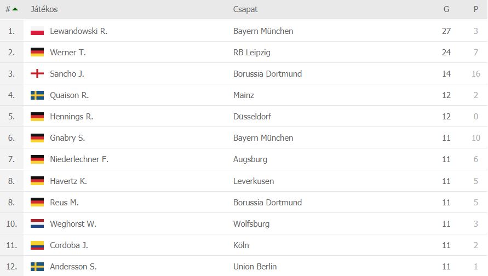
Task: Select the Reus M. table row
Action: (244, 203)
